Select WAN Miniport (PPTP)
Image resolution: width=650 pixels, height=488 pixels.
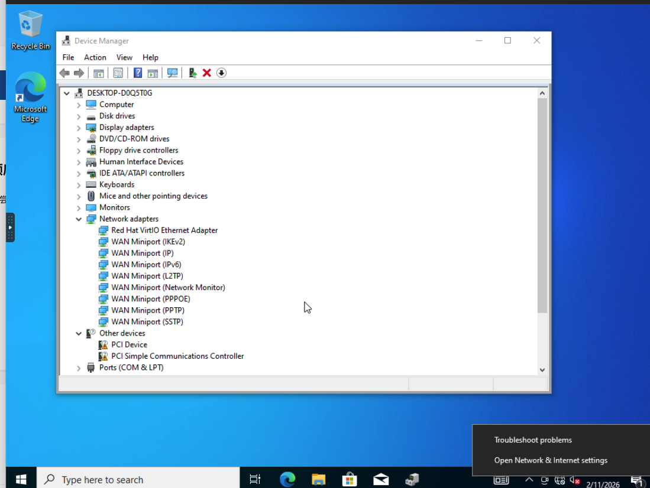[148, 310]
